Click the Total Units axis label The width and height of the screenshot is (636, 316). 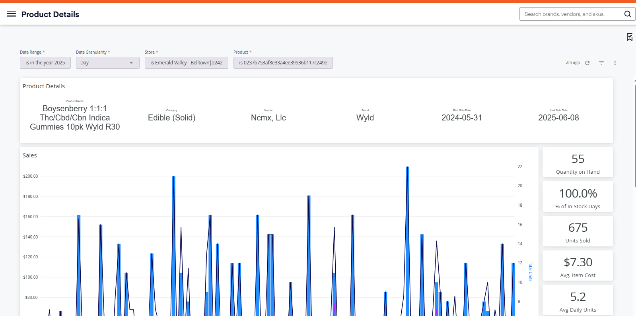[530, 271]
